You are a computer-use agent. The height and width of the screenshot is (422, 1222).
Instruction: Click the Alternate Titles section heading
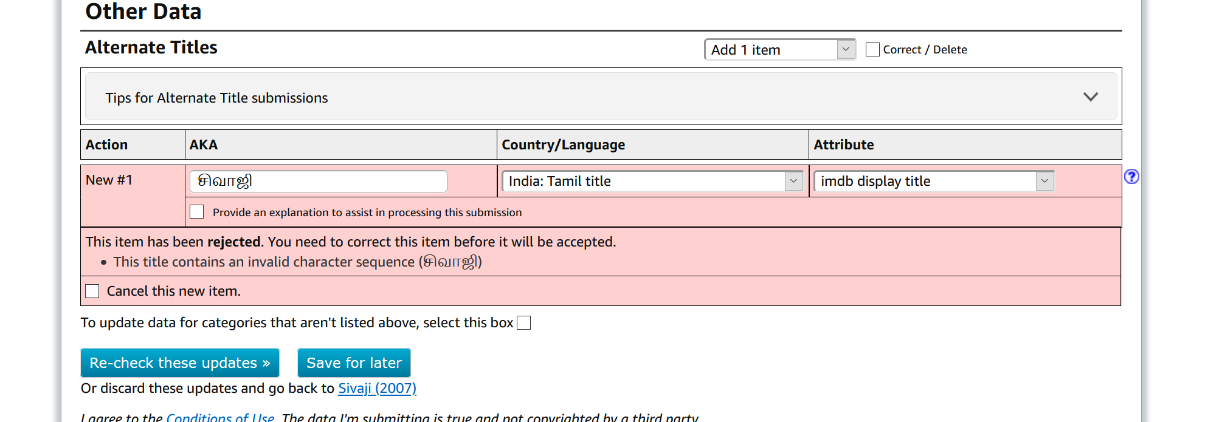point(151,47)
